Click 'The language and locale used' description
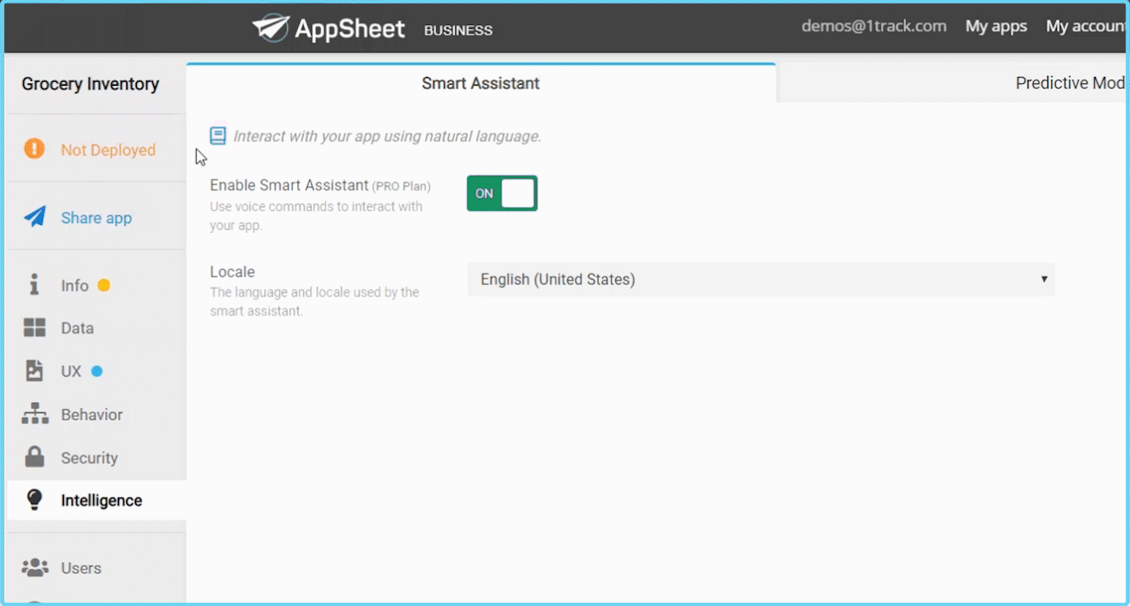 (314, 302)
